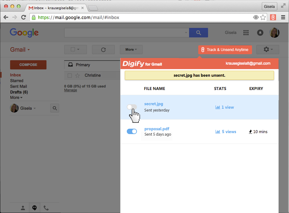Toggle the secret.jpg send switch

coord(132,107)
